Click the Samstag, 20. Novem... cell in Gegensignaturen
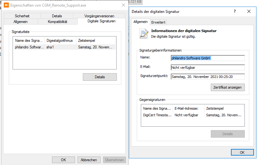Viewport: 259px width, 165px height. tap(224, 115)
